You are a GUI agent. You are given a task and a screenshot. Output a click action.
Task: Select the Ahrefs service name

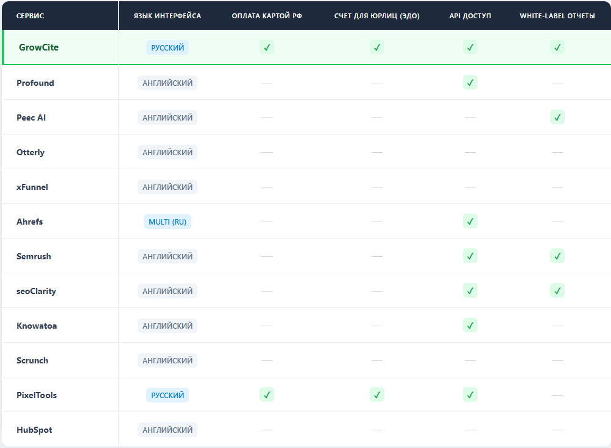(x=30, y=222)
